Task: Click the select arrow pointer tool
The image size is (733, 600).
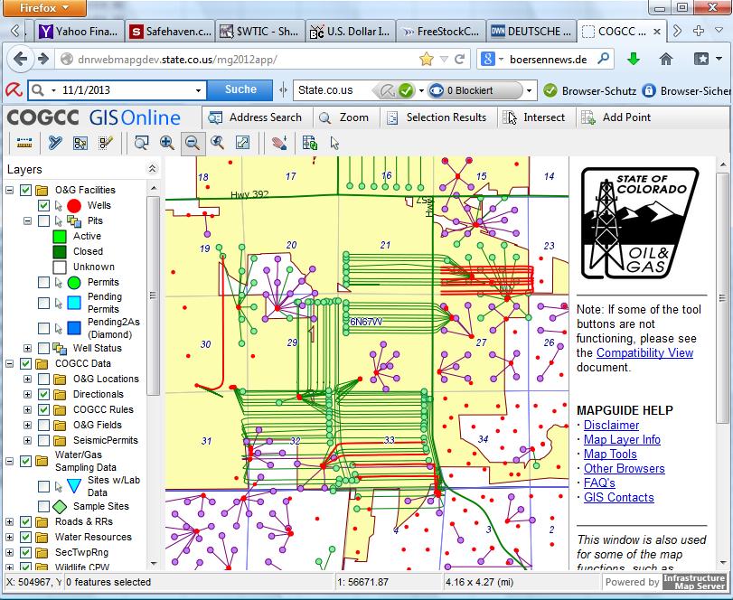Action: (335, 143)
